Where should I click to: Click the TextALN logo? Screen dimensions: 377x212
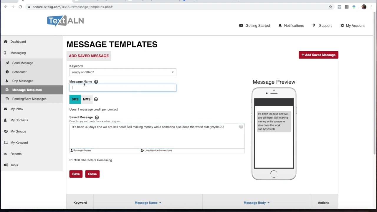(x=65, y=21)
